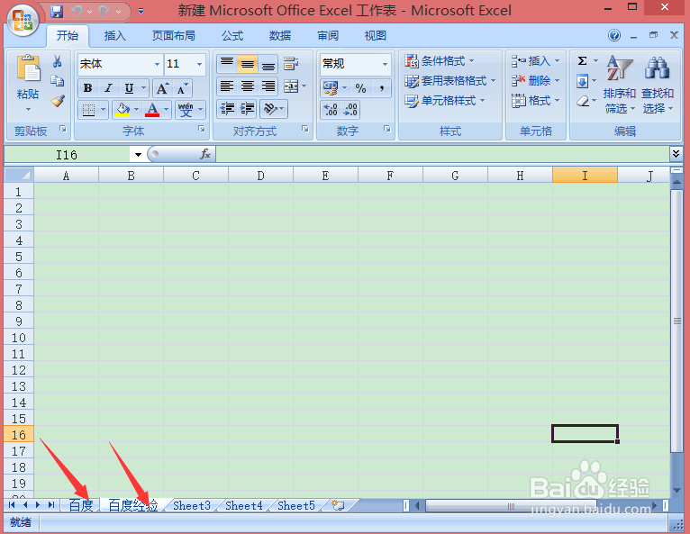Viewport: 690px width, 534px height.
Task: Apply red font color A
Action: (152, 110)
